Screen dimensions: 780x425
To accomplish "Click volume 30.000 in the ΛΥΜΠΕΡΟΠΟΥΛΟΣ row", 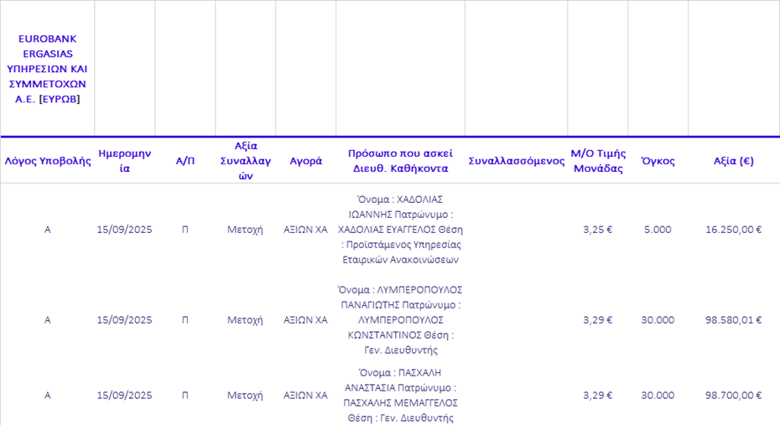I will tap(658, 320).
